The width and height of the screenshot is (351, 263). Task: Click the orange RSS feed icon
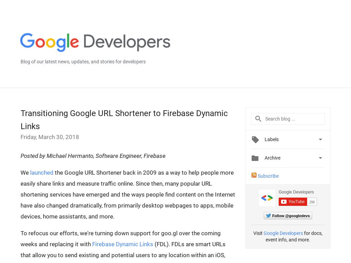[254, 175]
